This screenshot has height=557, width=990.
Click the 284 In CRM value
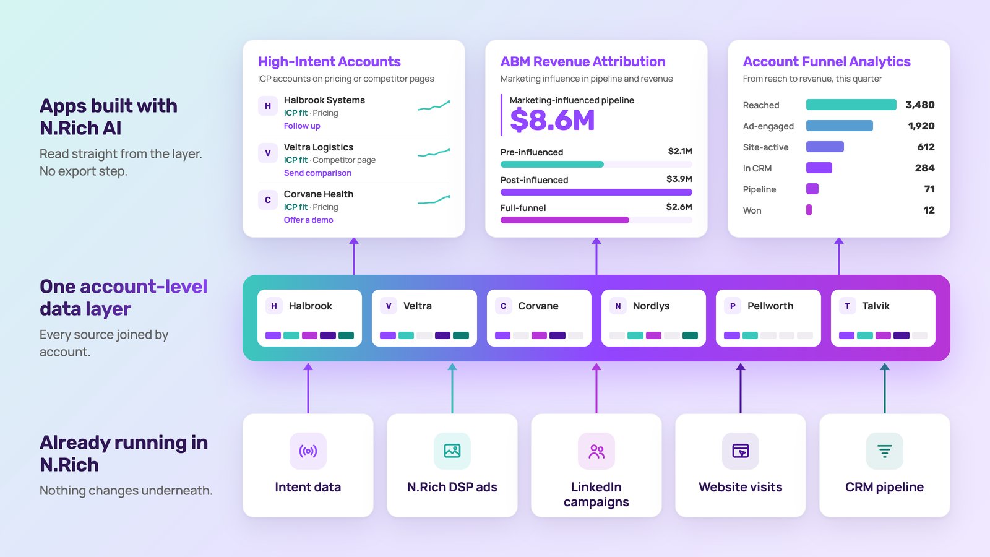pos(925,168)
